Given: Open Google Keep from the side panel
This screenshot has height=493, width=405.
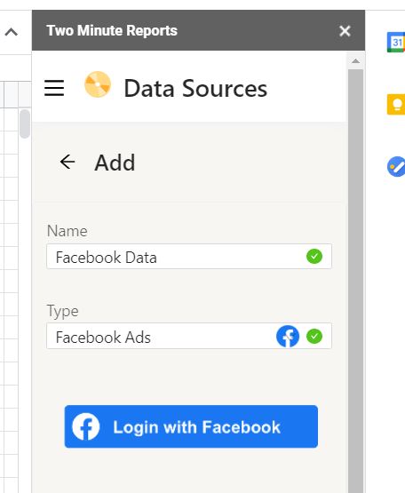Looking at the screenshot, I should (396, 104).
